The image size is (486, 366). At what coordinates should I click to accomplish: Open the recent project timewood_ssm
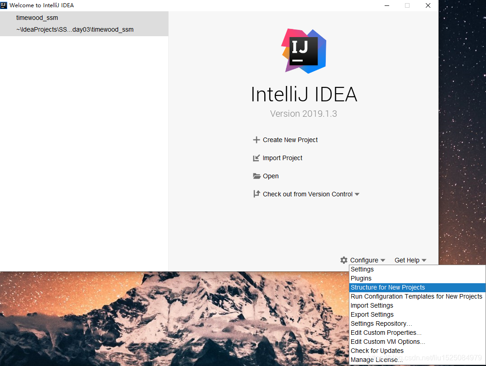tap(84, 24)
